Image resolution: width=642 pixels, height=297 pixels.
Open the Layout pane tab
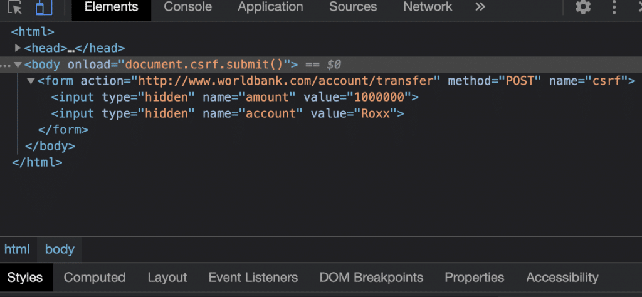pos(167,278)
